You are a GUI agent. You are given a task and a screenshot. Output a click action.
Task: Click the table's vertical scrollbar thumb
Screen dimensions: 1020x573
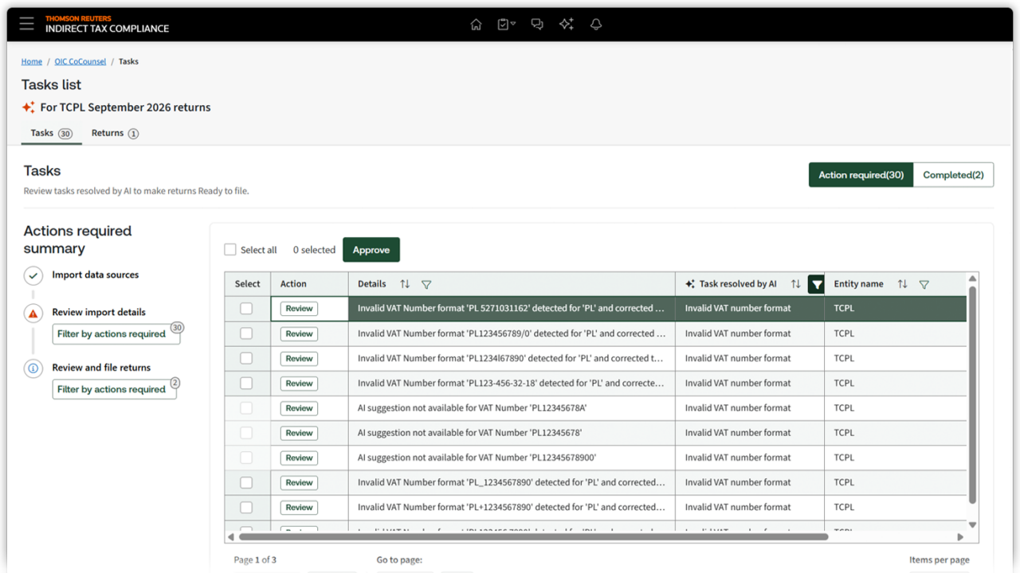click(x=972, y=395)
